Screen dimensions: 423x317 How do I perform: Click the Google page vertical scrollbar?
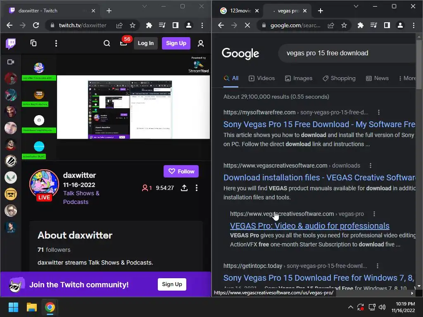tap(419, 64)
